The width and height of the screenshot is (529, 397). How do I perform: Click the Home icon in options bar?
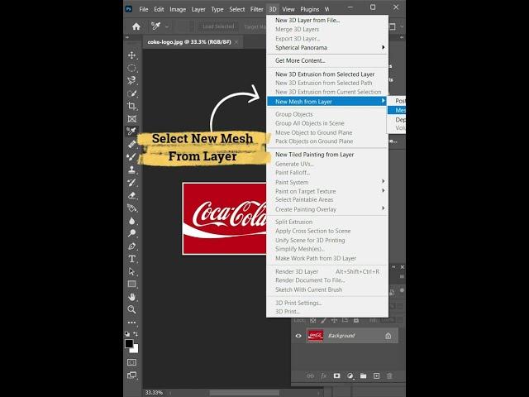click(x=136, y=26)
